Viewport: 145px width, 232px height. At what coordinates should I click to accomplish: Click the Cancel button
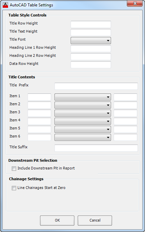pyautogui.click(x=95, y=220)
